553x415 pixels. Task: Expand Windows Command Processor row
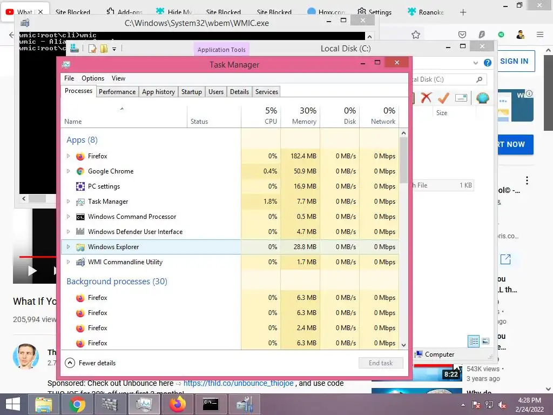tap(69, 217)
